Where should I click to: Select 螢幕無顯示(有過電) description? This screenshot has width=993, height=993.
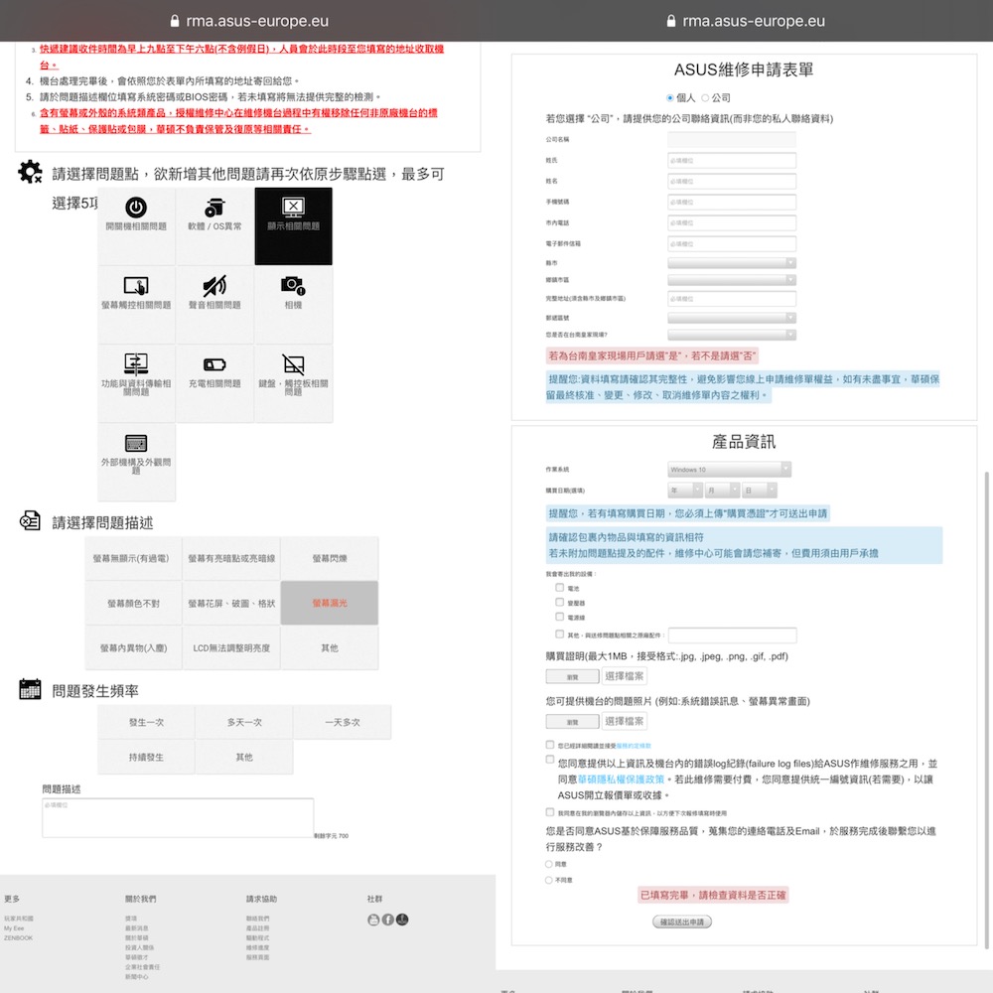click(x=134, y=558)
